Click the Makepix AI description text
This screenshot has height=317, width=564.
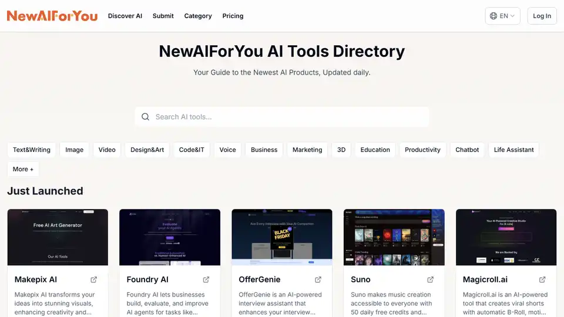pyautogui.click(x=55, y=303)
